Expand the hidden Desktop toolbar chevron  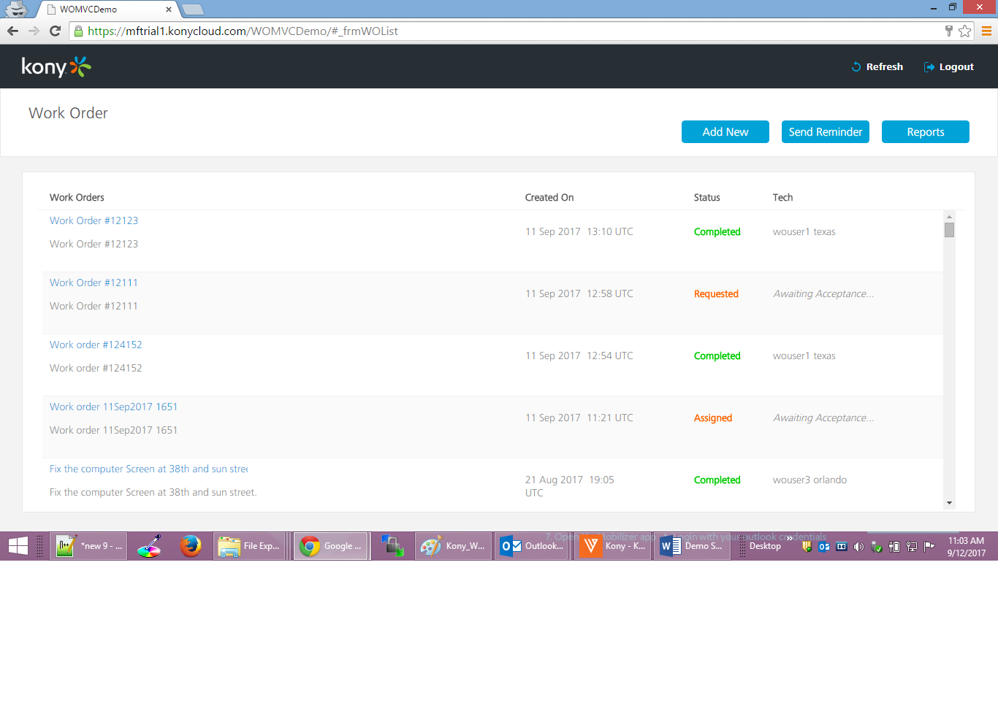(790, 538)
